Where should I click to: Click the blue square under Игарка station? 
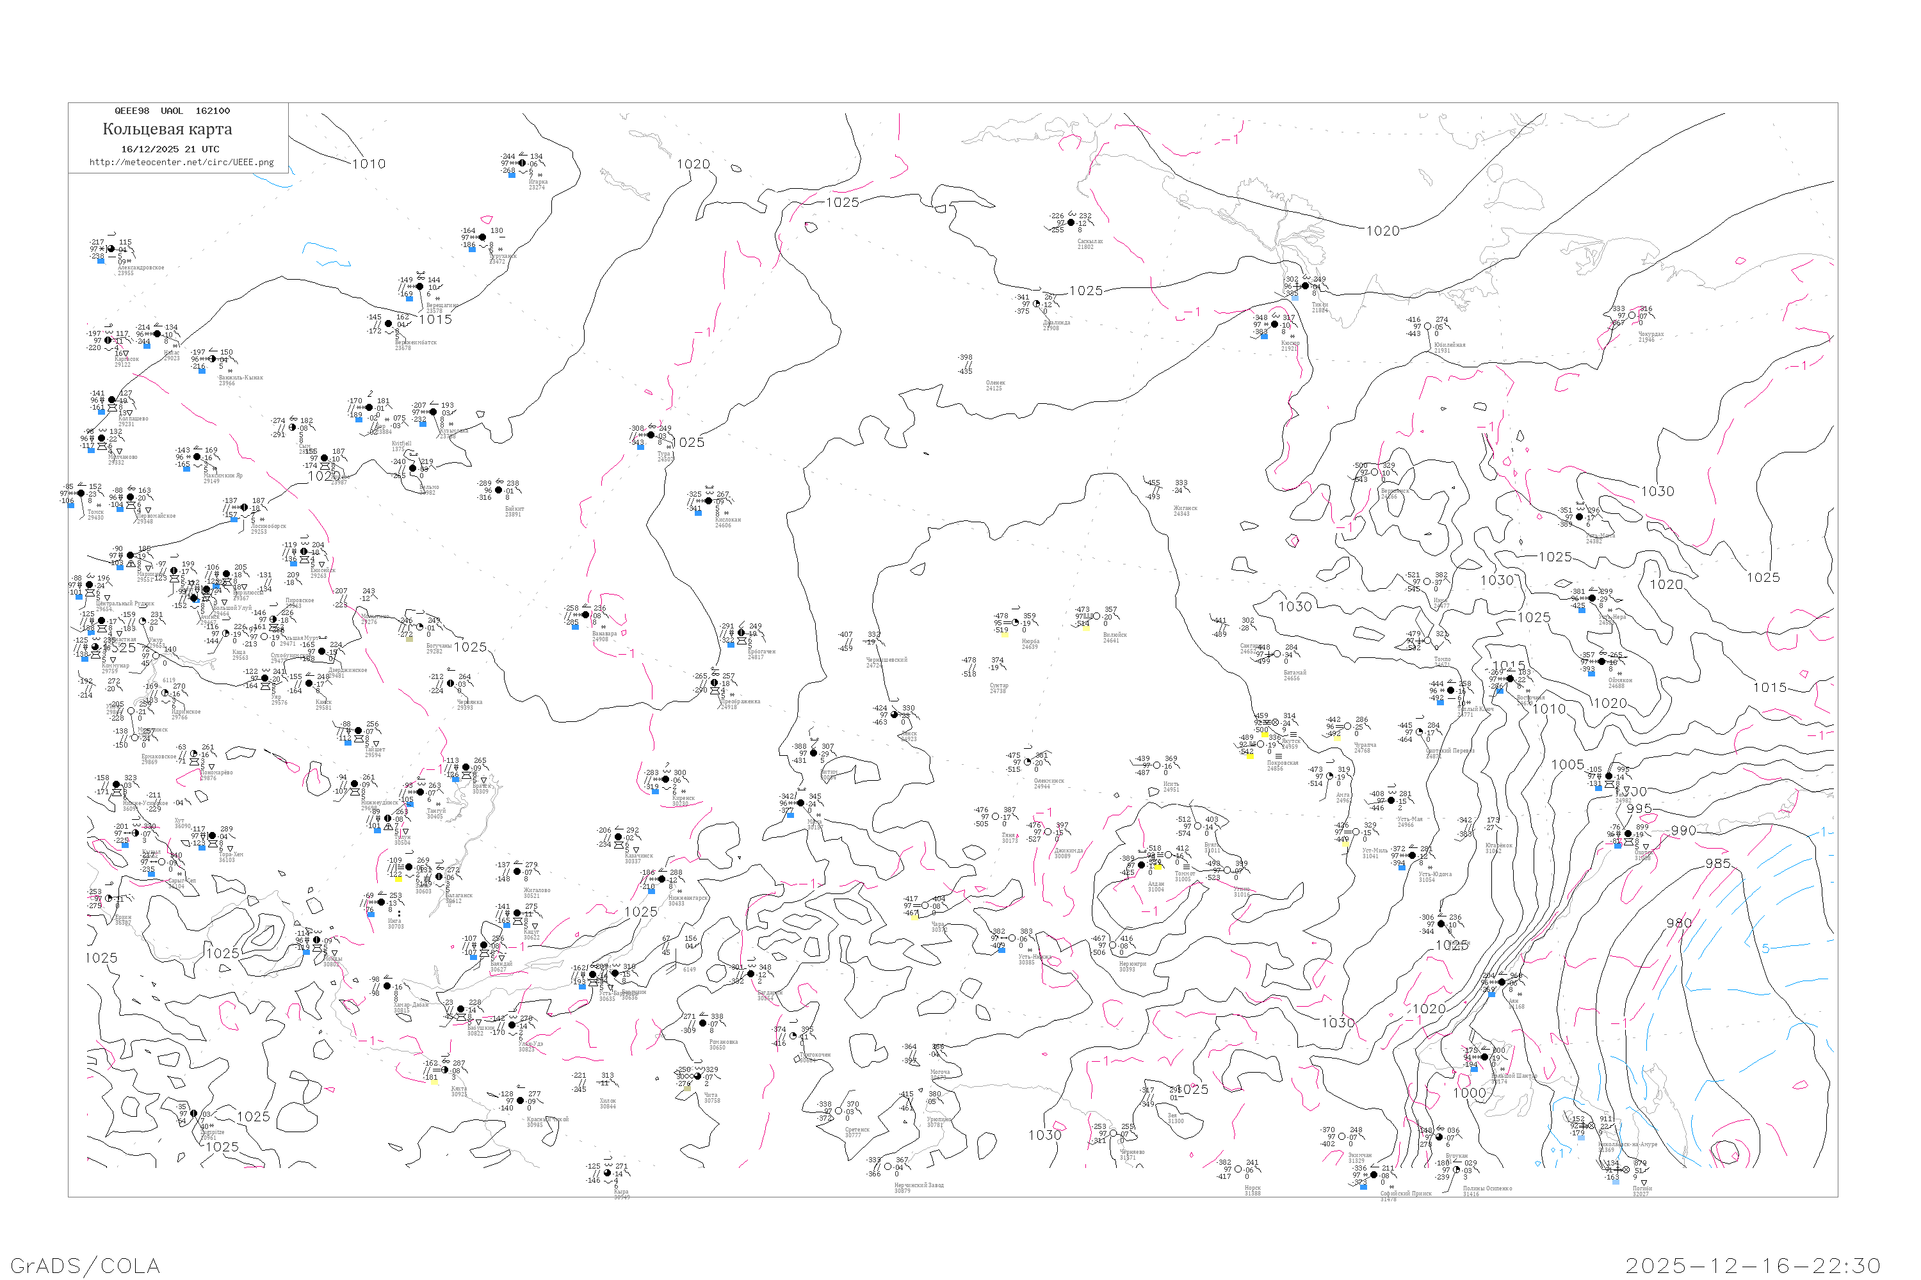click(512, 175)
